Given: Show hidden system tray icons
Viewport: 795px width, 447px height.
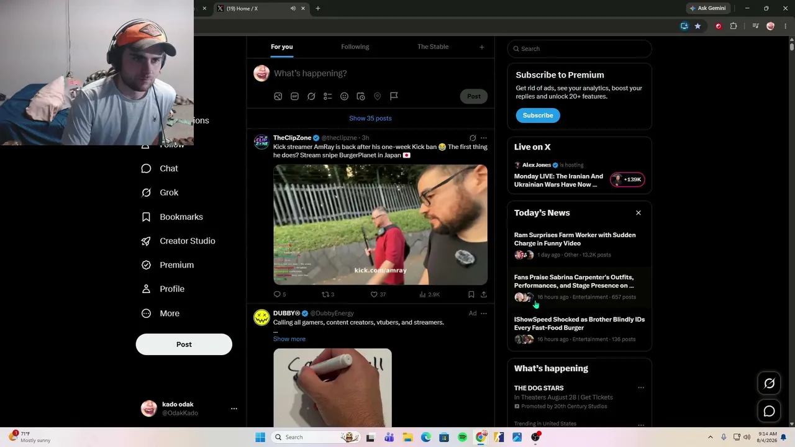Looking at the screenshot, I should (711, 437).
